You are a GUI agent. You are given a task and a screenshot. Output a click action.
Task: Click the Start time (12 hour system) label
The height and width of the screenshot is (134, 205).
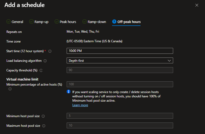[25, 51]
